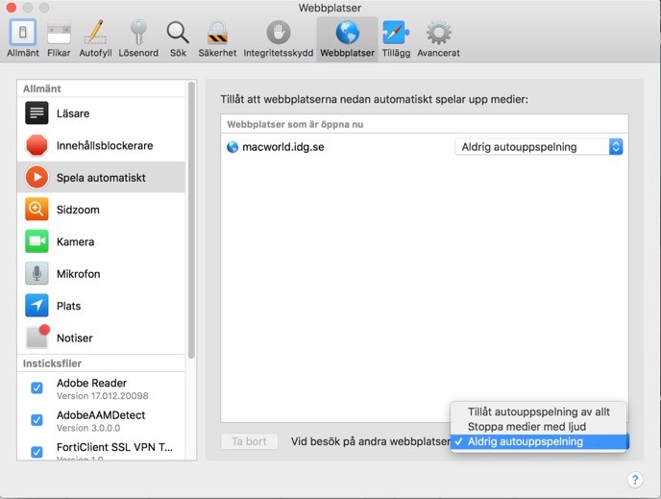Click the AdobeAAMDetect plug-in name
The image size is (661, 499).
101,414
